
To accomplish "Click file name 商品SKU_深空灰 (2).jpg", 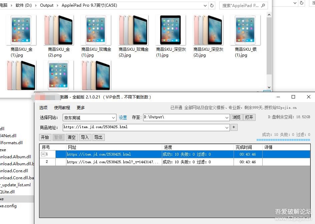I will (x=208, y=52).
